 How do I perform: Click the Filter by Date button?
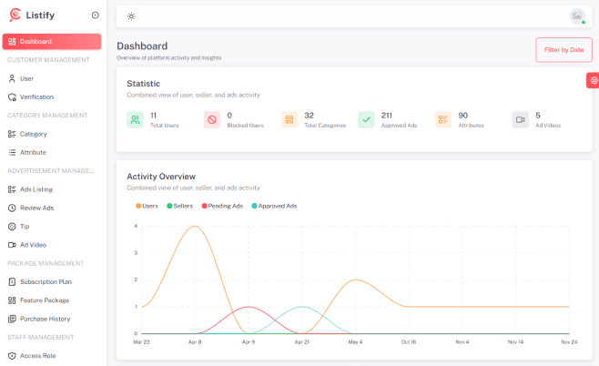coord(563,50)
